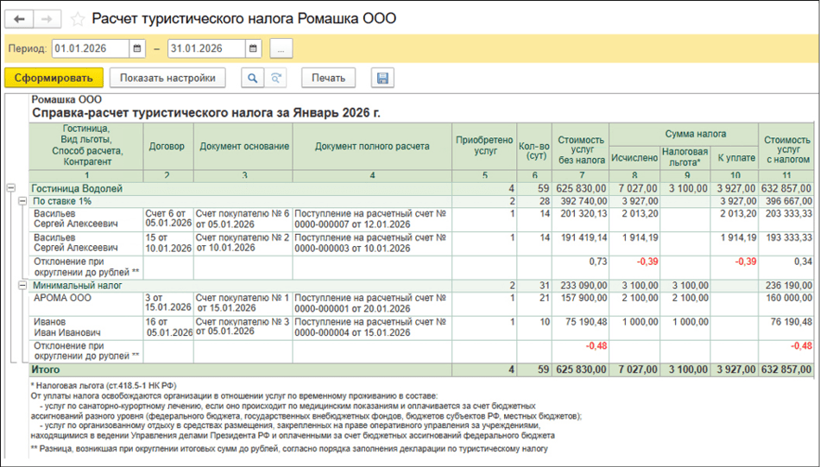Open calendar for period start date
820x467 pixels.
pyautogui.click(x=137, y=48)
